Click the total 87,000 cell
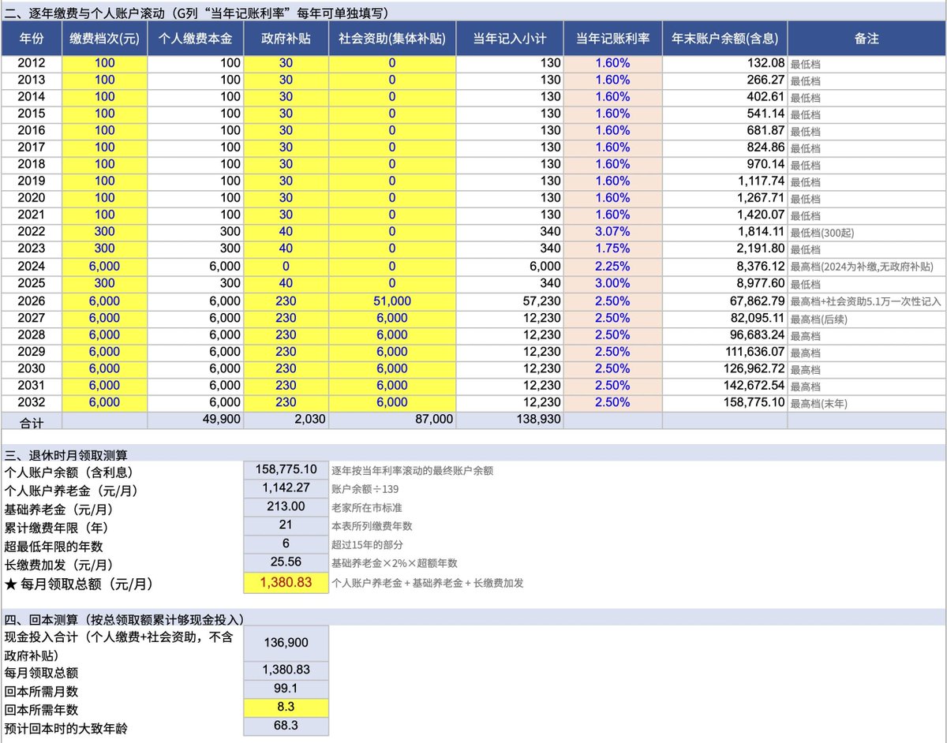This screenshot has width=947, height=743. click(x=392, y=420)
